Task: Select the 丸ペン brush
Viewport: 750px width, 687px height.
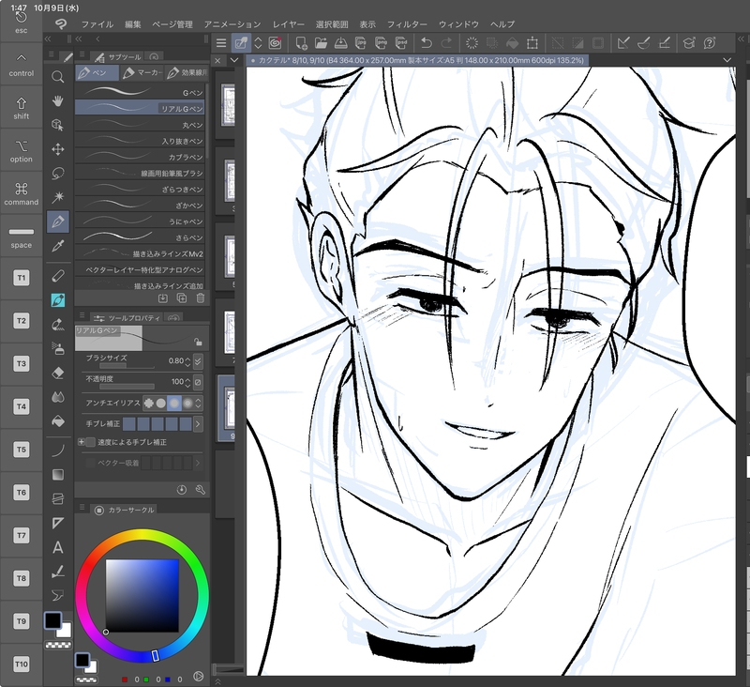Action: [140, 125]
